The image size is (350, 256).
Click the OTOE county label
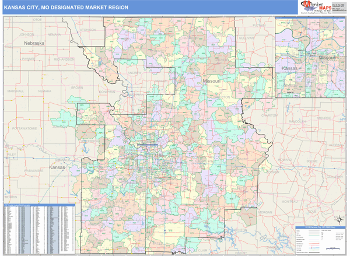point(37,20)
